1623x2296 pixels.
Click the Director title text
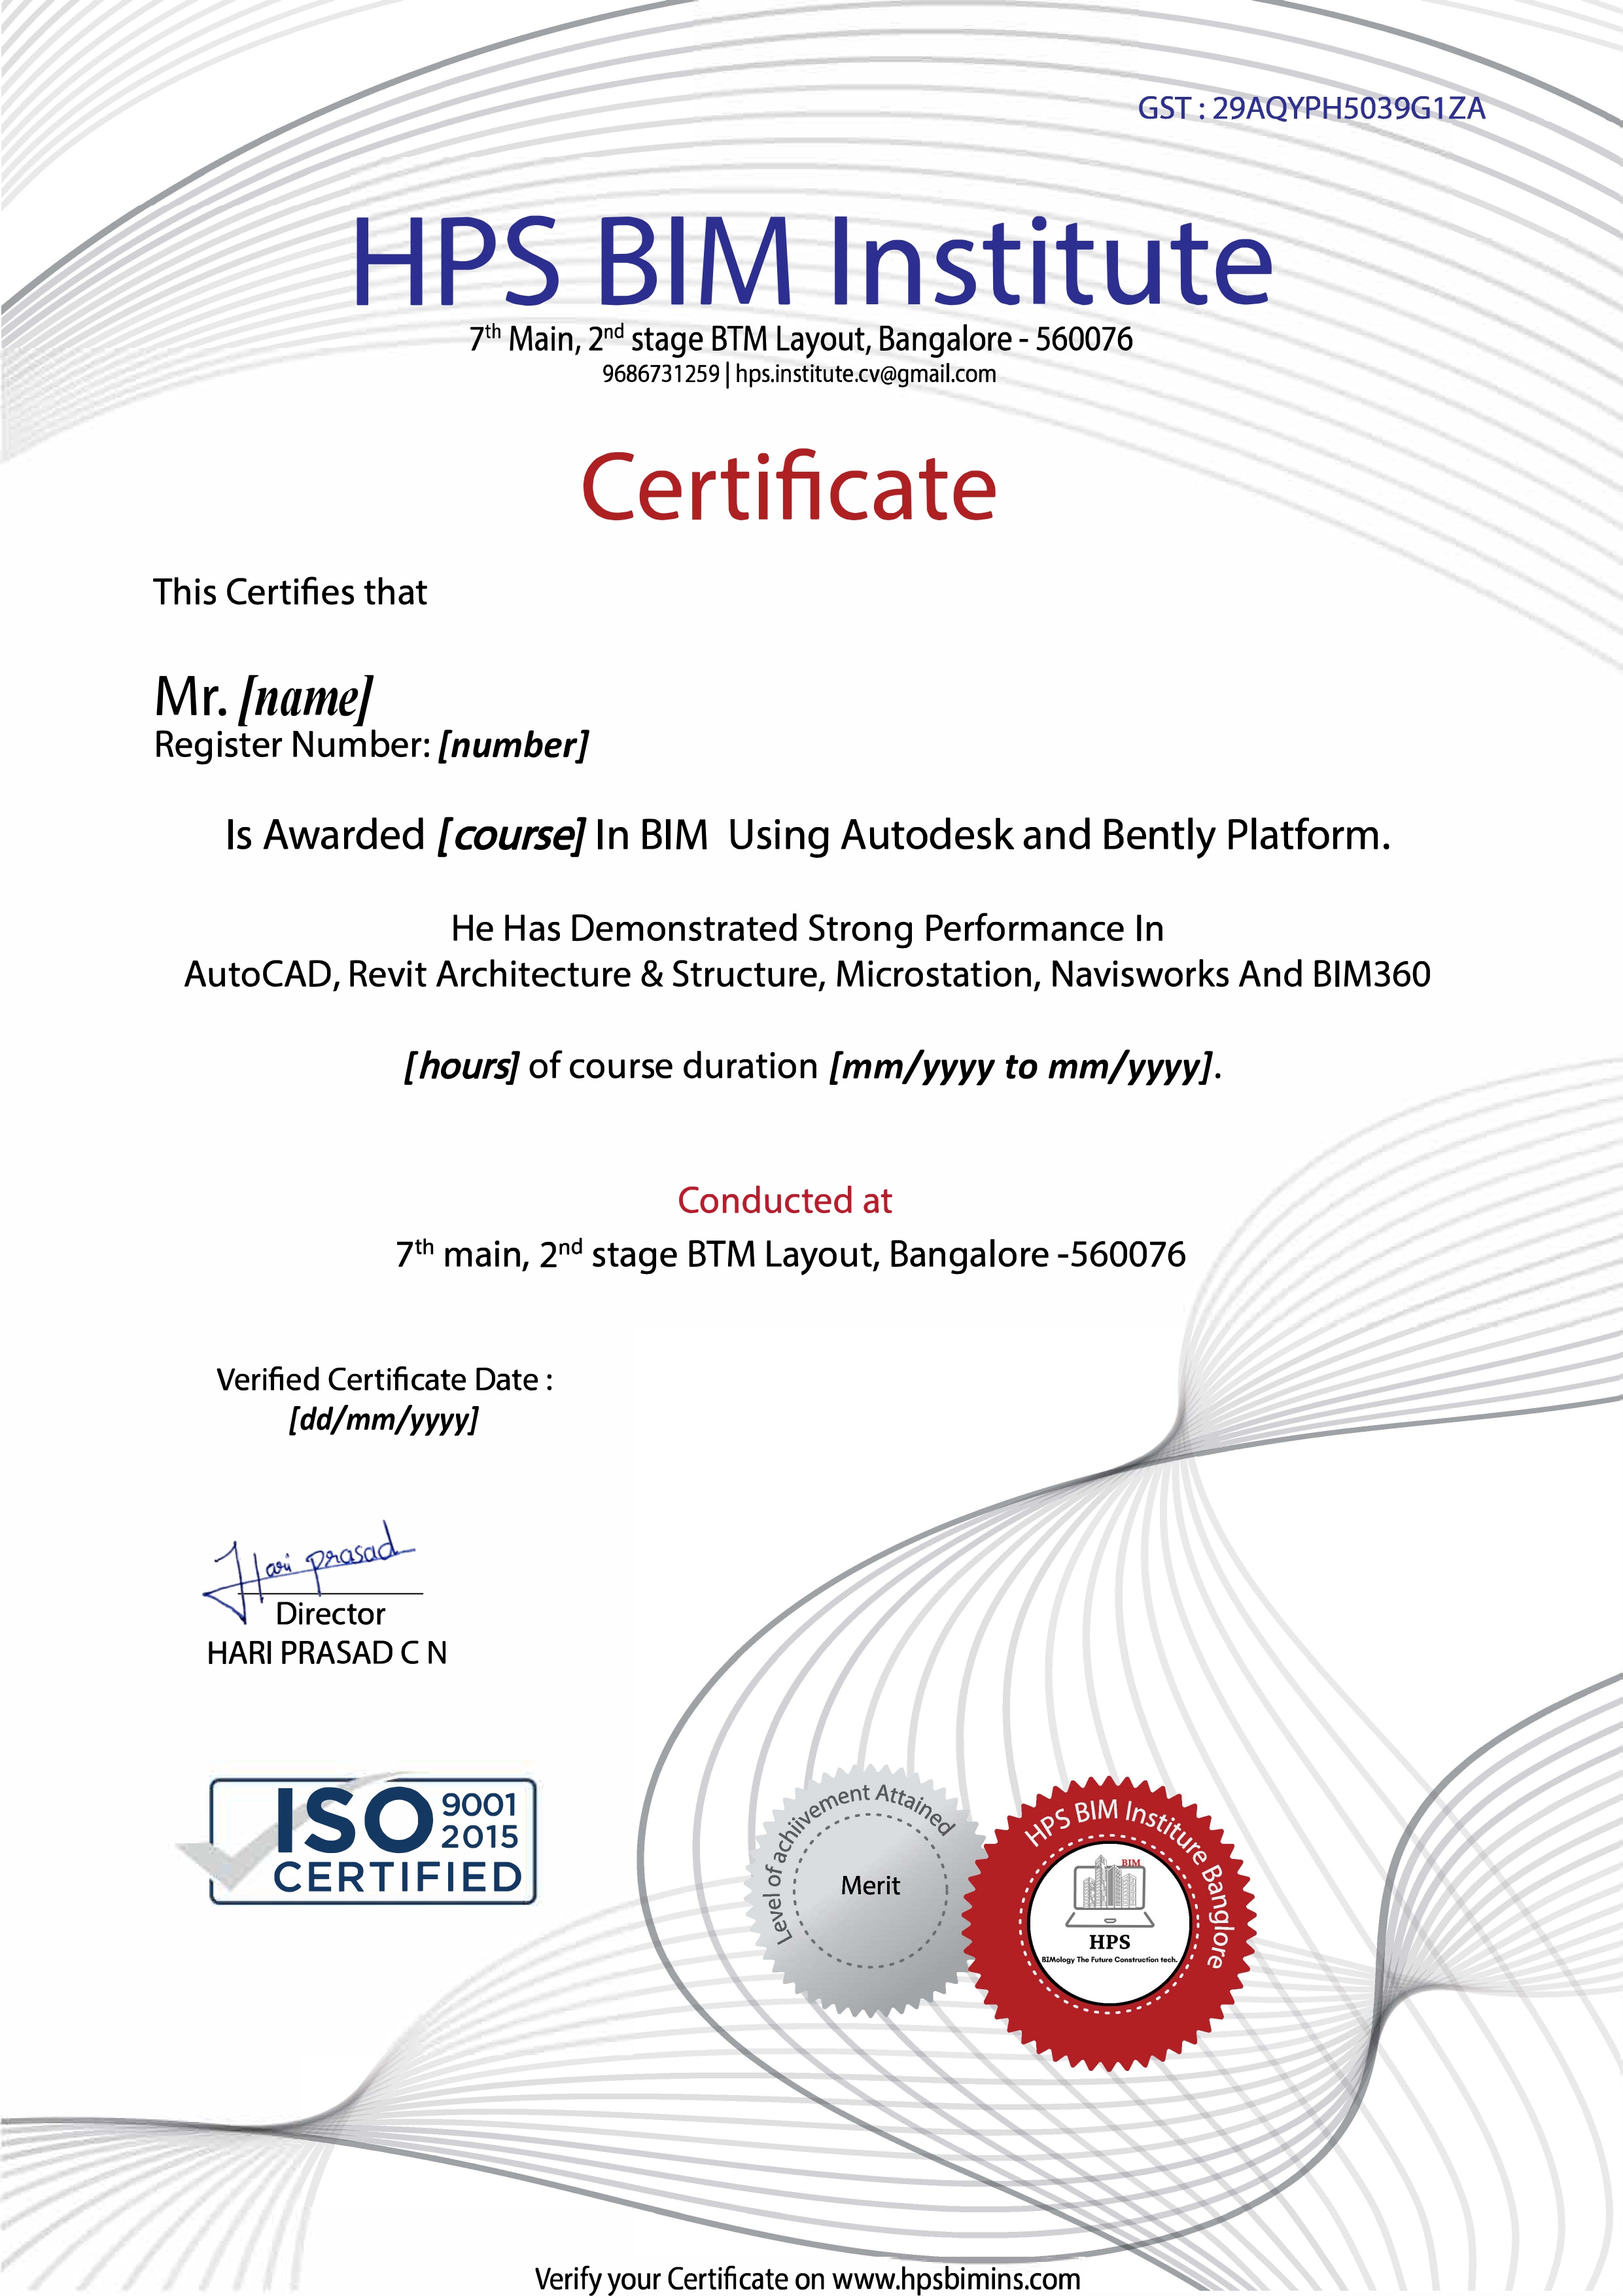330,1614
